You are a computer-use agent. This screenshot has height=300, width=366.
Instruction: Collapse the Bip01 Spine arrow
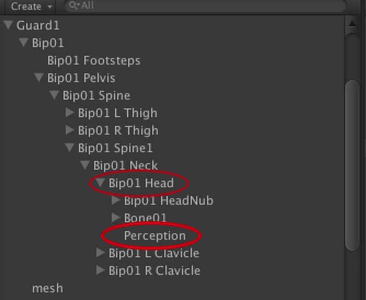54,95
